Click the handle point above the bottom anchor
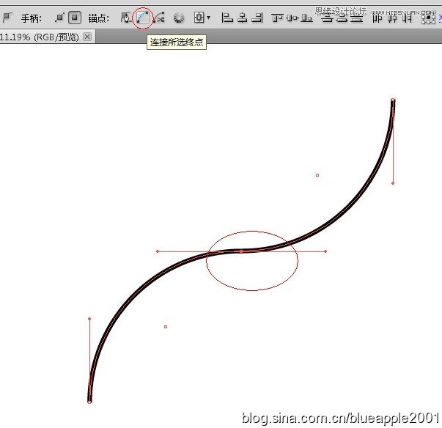 click(x=89, y=319)
